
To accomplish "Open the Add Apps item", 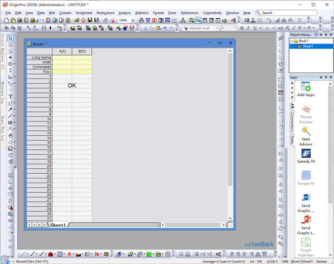I will coord(306,89).
